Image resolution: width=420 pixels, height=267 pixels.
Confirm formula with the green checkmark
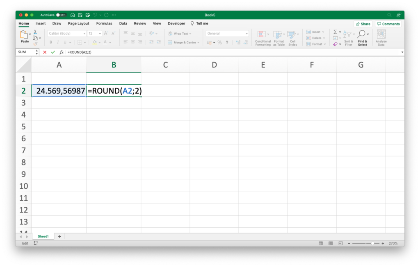(x=52, y=52)
